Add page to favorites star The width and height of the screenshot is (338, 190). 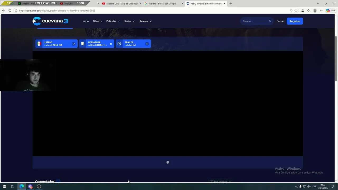(x=296, y=11)
